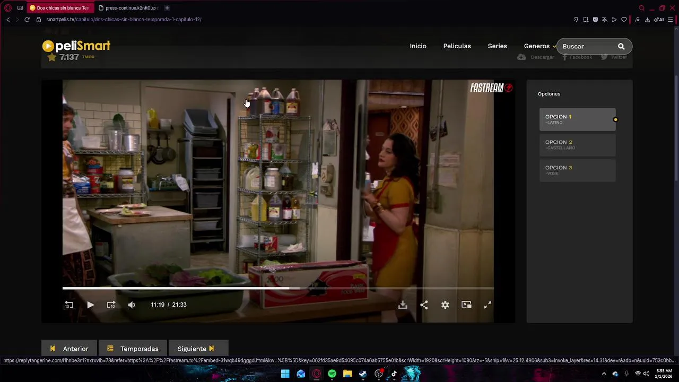The image size is (679, 382).
Task: Open the translate page icon
Action: coord(605,20)
